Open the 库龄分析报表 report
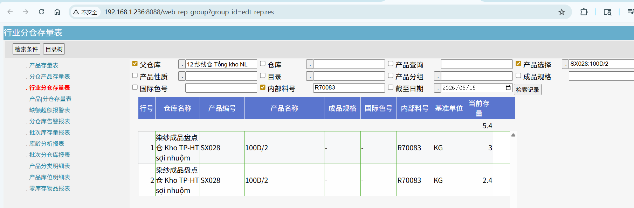This screenshot has width=634, height=208. click(x=47, y=144)
